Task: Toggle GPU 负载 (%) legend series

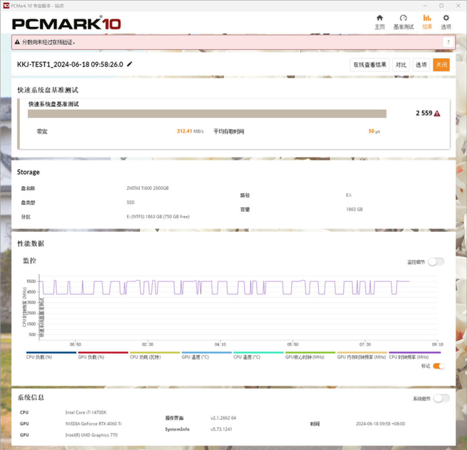Action: [x=103, y=356]
